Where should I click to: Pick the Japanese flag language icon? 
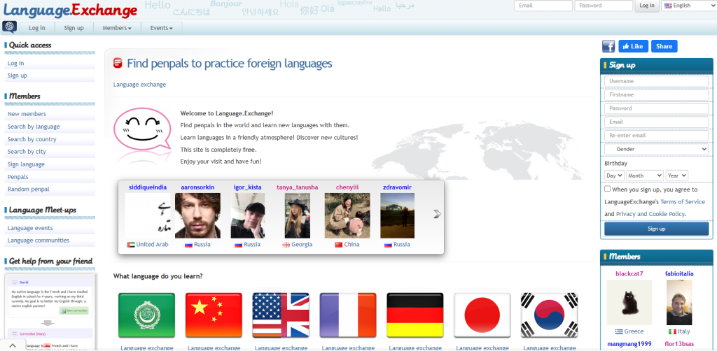point(482,315)
